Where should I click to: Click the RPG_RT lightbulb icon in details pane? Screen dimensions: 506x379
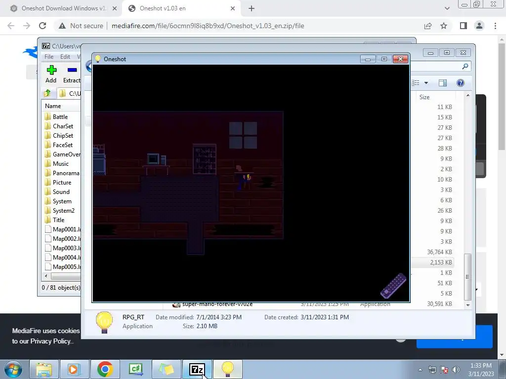pyautogui.click(x=104, y=322)
